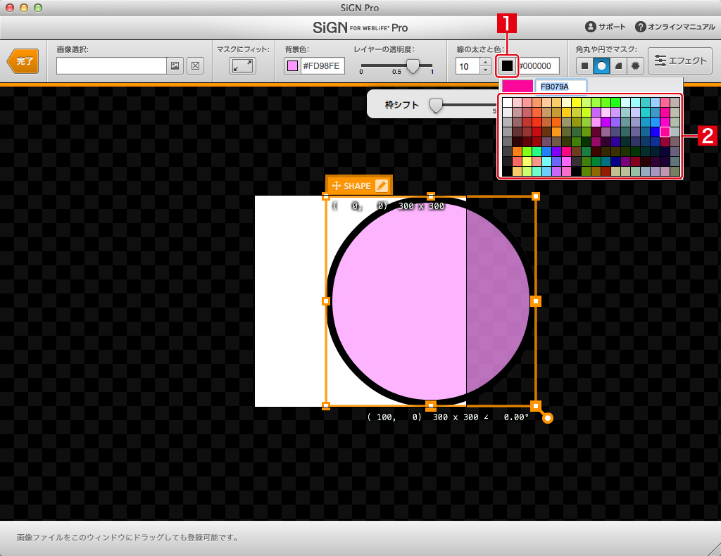Select the rounded-corner mask shape
721x556 pixels.
(618, 65)
